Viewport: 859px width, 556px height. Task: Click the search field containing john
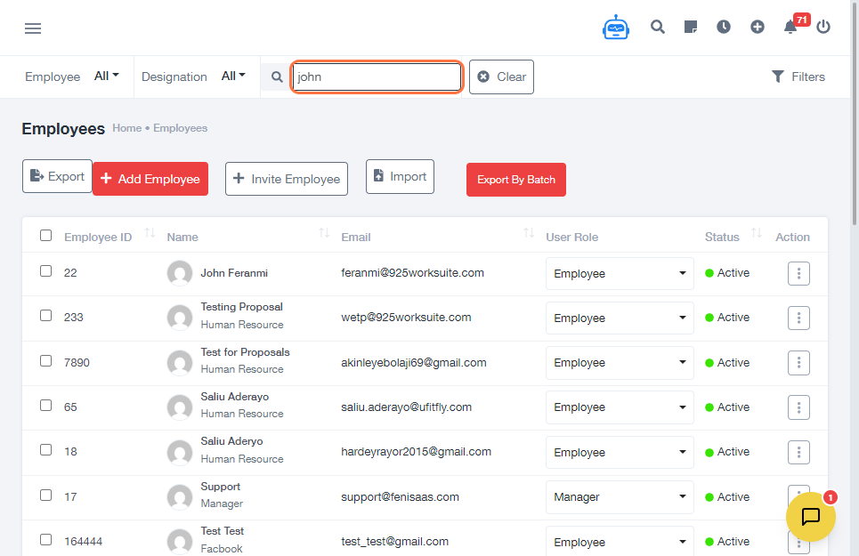[x=377, y=77]
